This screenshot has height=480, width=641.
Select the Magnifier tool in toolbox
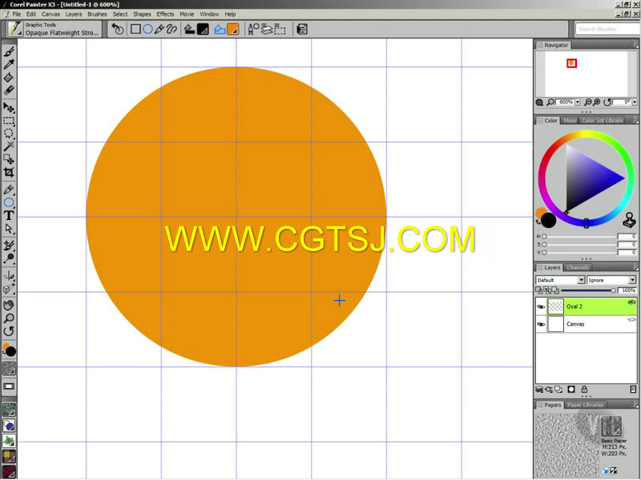9,318
